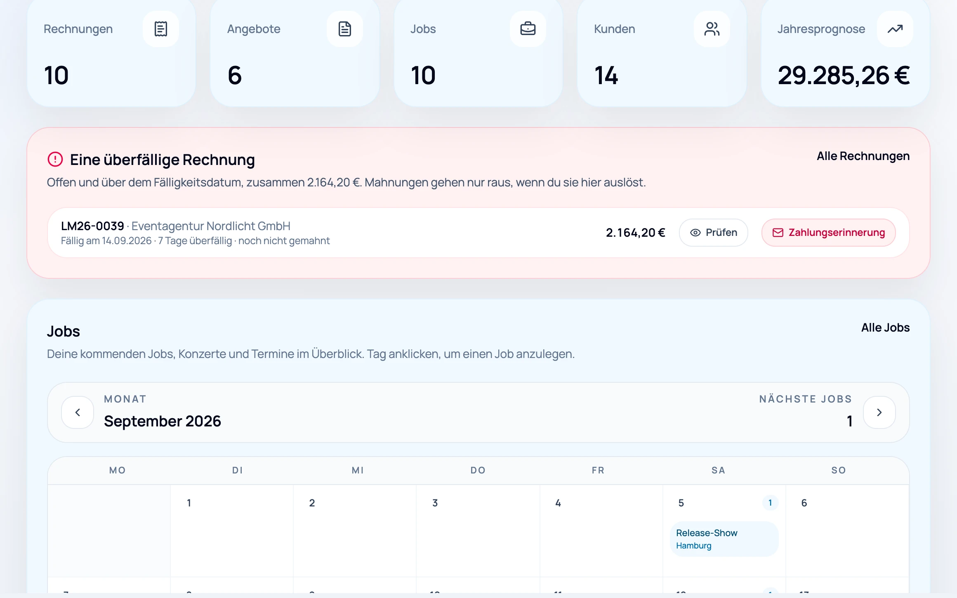
Task: Open the Rechnungen card showing 10
Action: [x=111, y=53]
